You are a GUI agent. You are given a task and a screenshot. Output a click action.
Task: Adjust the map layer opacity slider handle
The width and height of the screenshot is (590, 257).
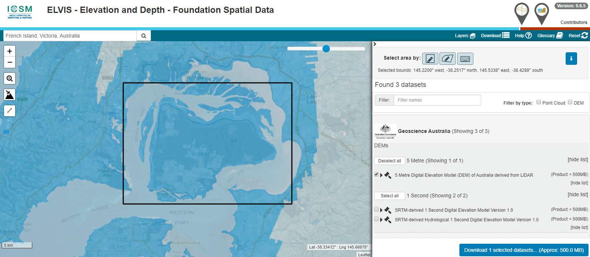[x=326, y=49]
